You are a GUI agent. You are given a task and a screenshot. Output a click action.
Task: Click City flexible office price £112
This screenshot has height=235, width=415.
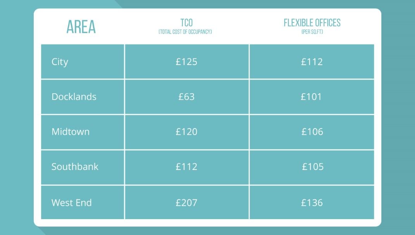click(312, 62)
